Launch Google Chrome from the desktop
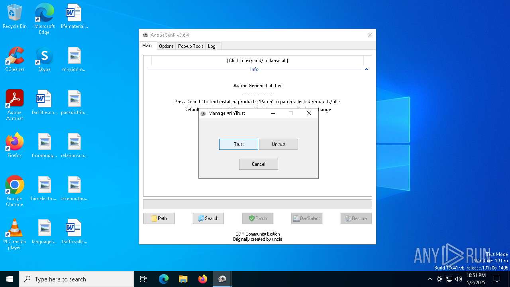Screen dimensions: 510x287 click(x=15, y=191)
